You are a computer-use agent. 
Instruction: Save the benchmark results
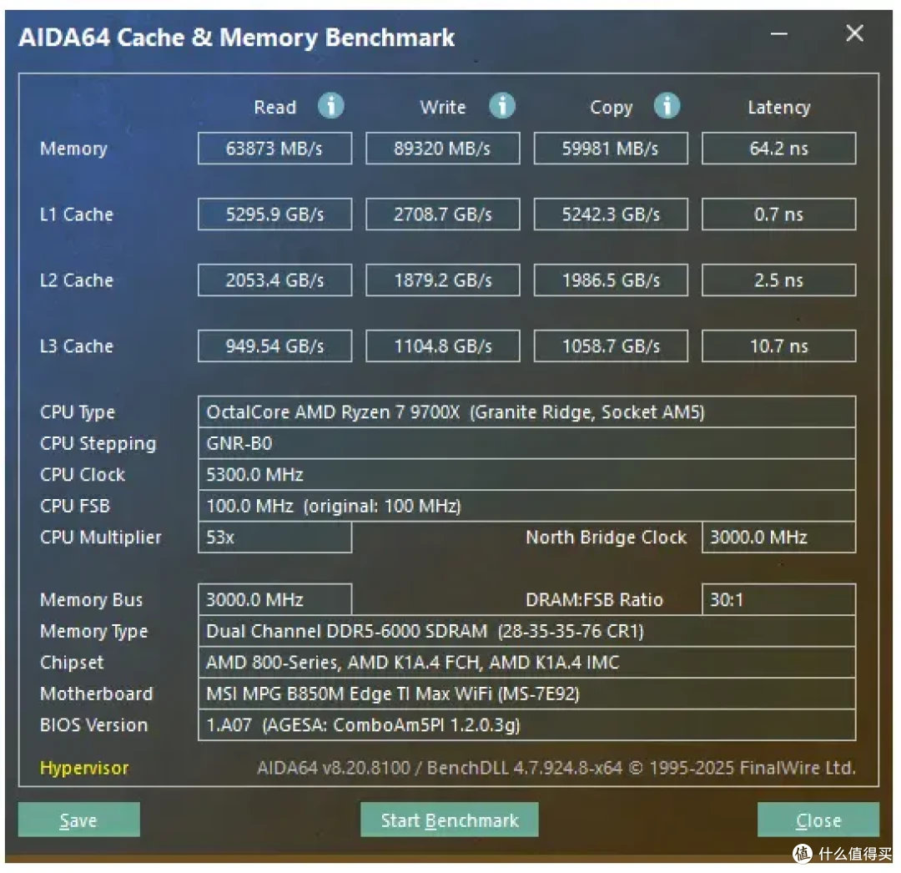coord(78,820)
